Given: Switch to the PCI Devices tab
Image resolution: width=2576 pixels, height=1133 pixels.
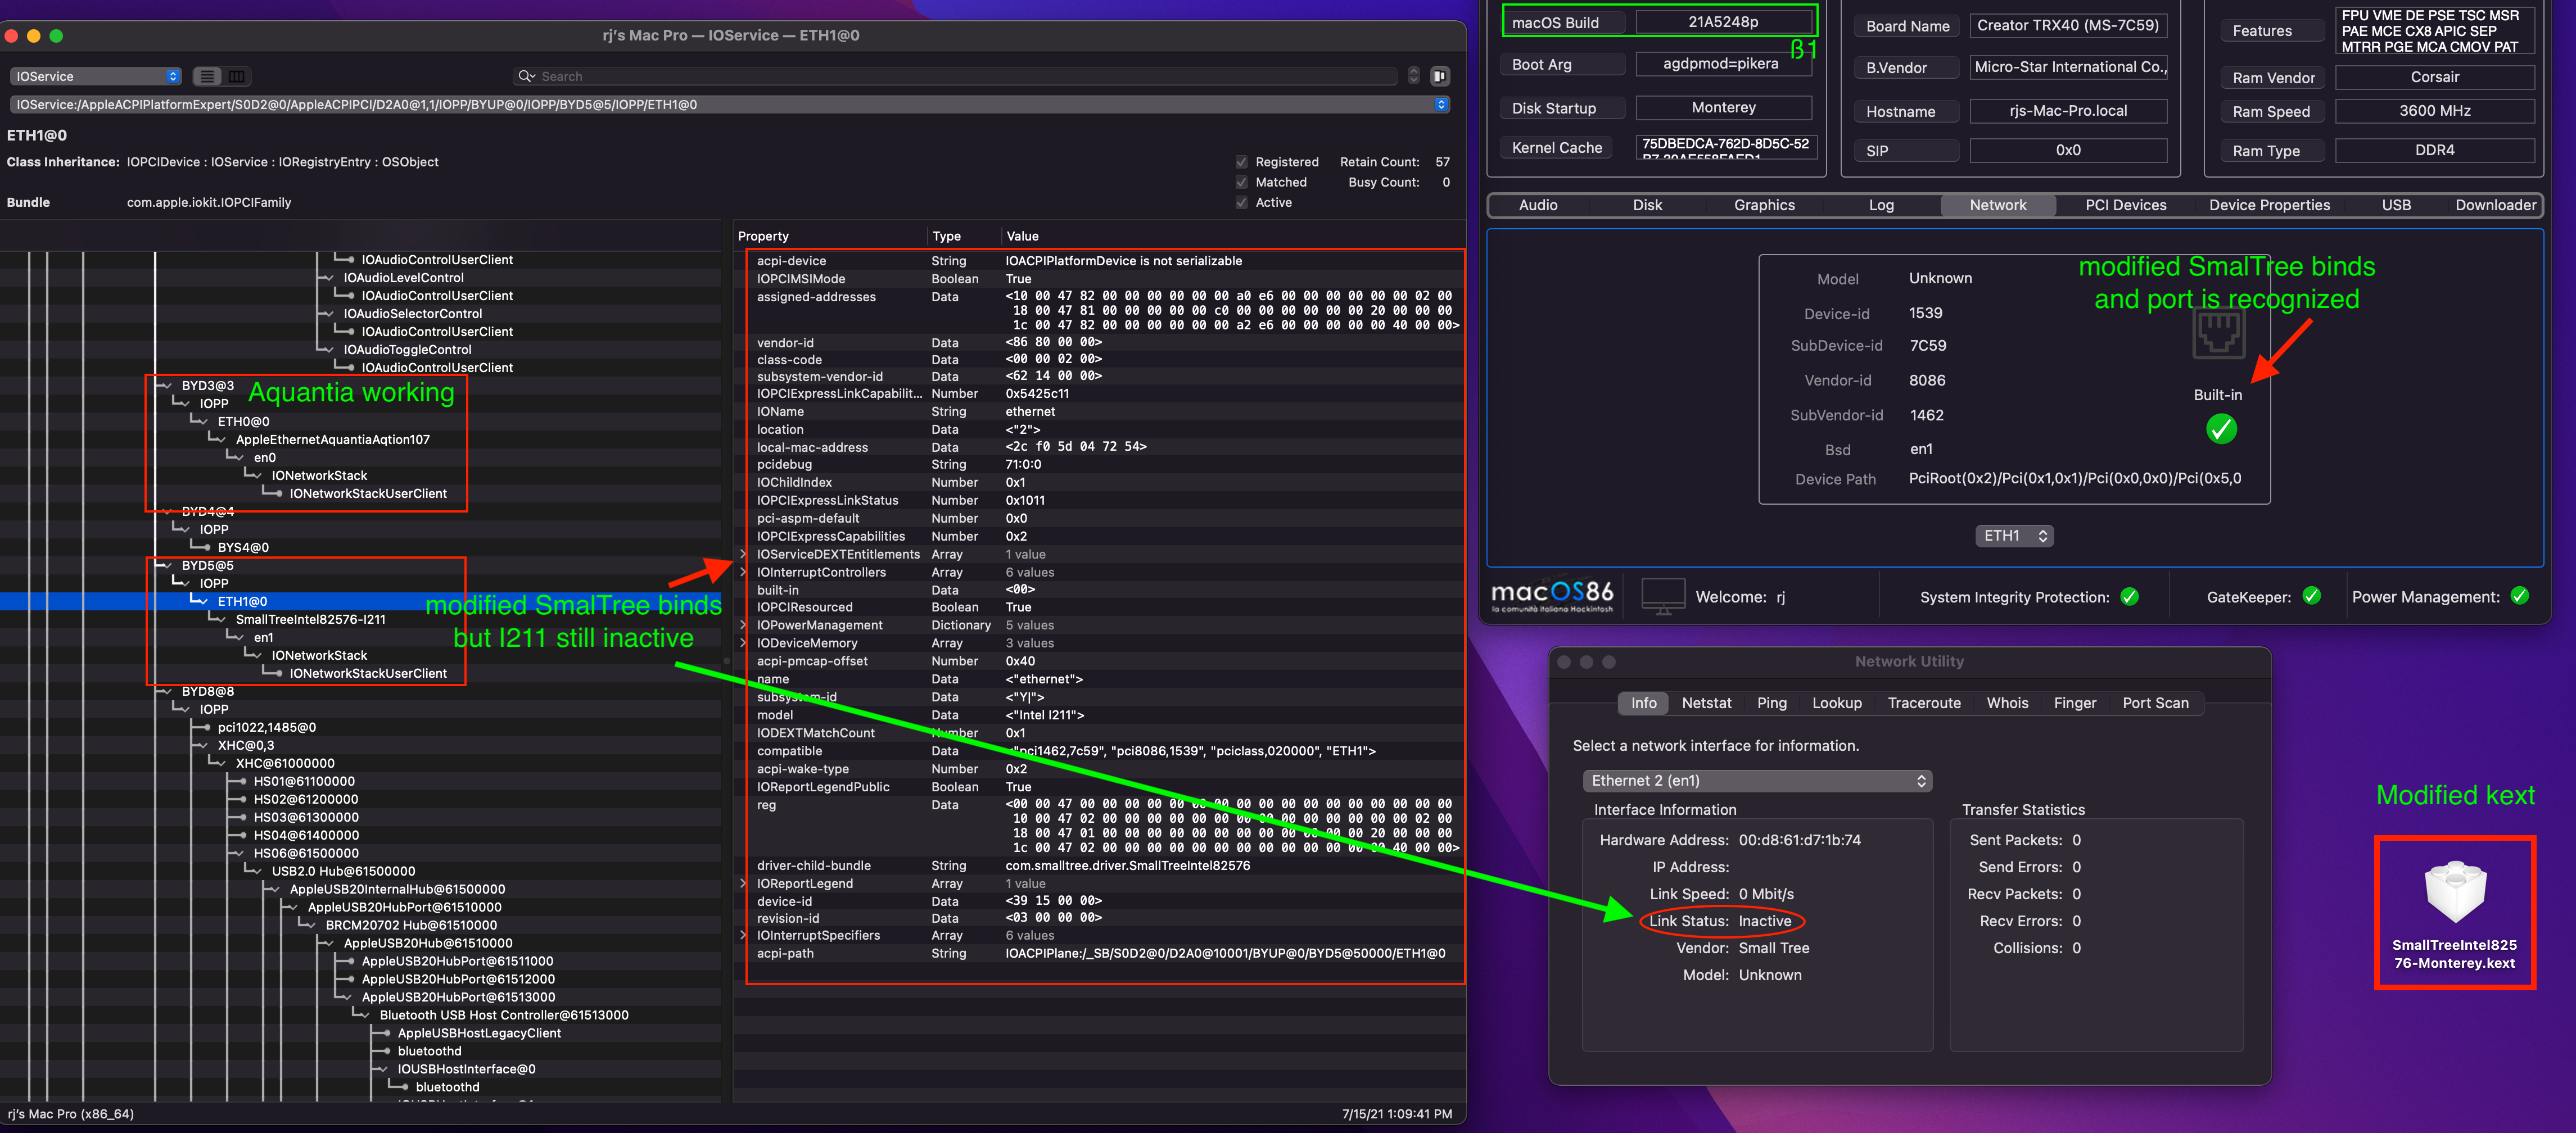Looking at the screenshot, I should pyautogui.click(x=2125, y=205).
